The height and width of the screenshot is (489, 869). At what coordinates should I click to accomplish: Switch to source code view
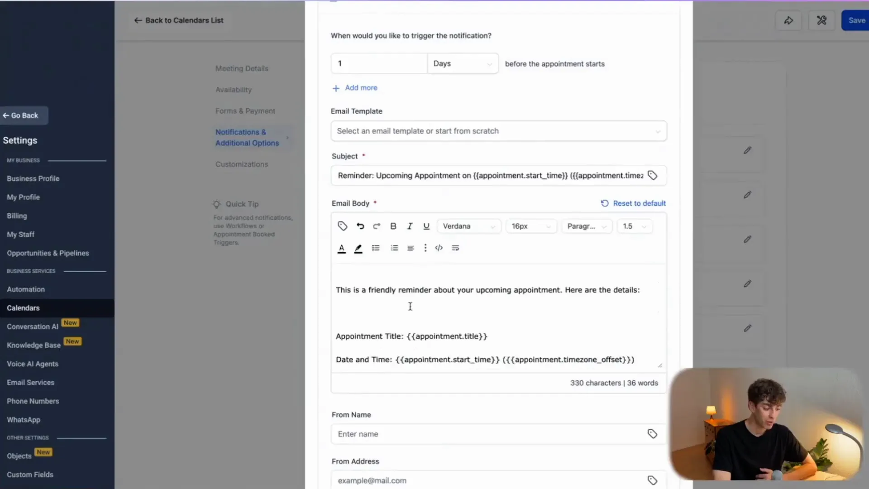tap(439, 248)
